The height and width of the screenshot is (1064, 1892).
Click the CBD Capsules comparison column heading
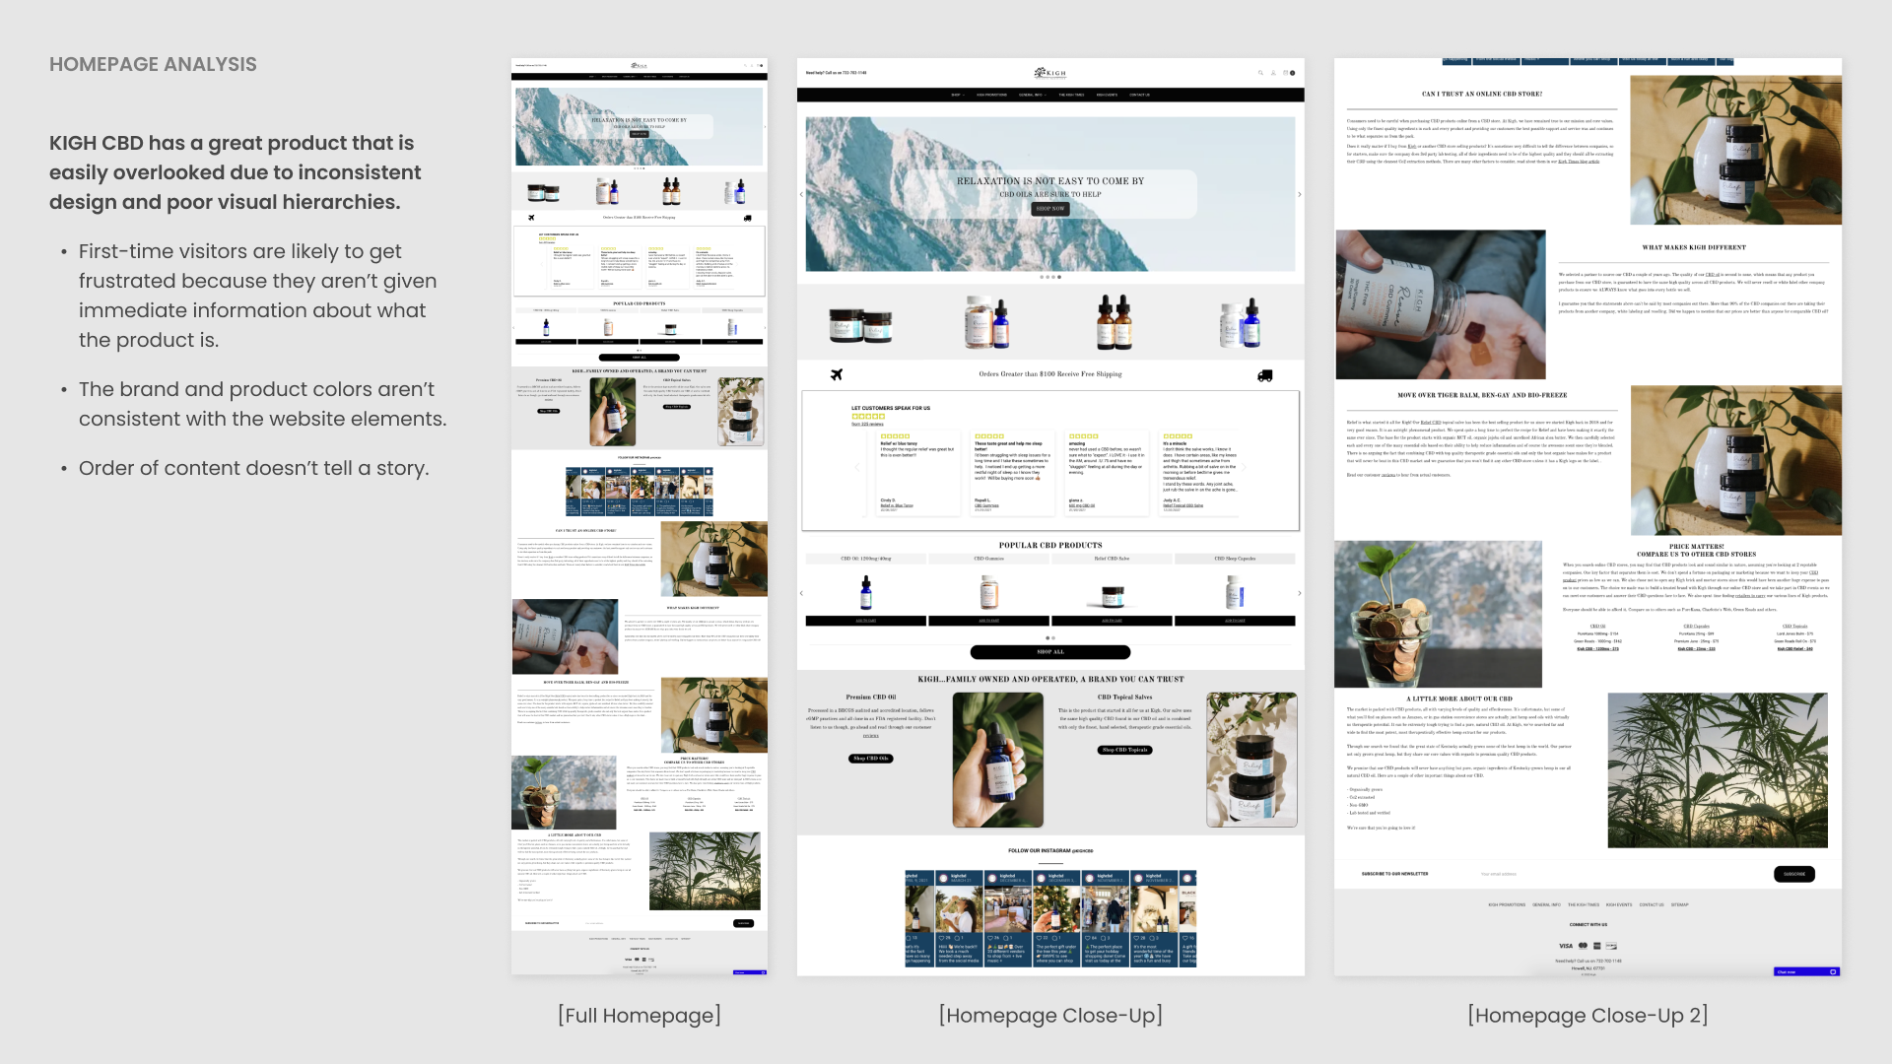point(1696,626)
